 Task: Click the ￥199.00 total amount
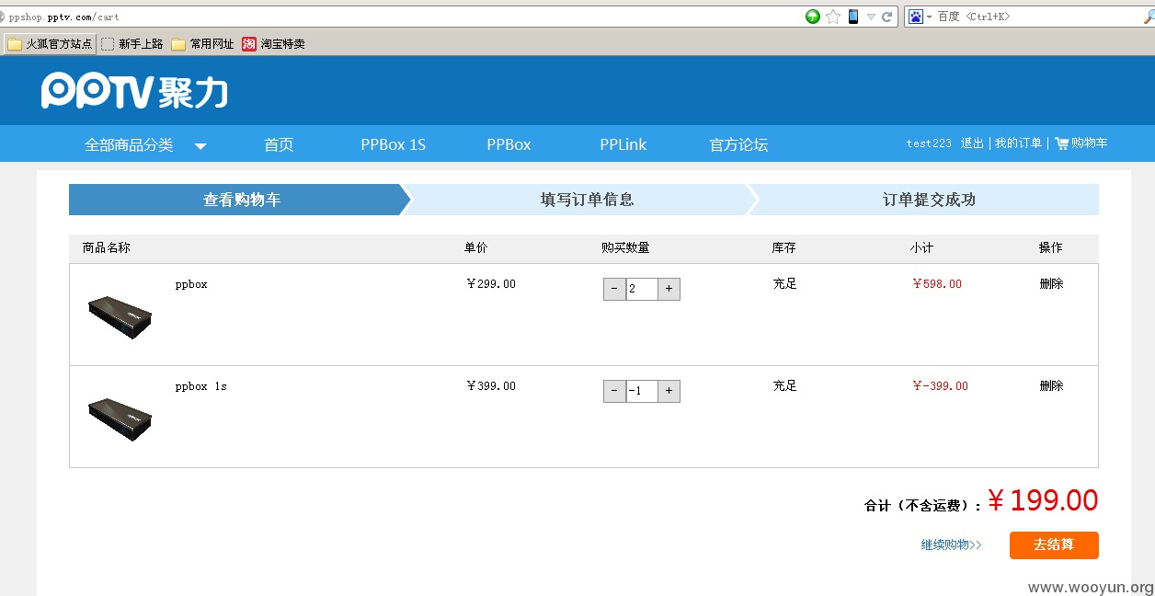1043,500
